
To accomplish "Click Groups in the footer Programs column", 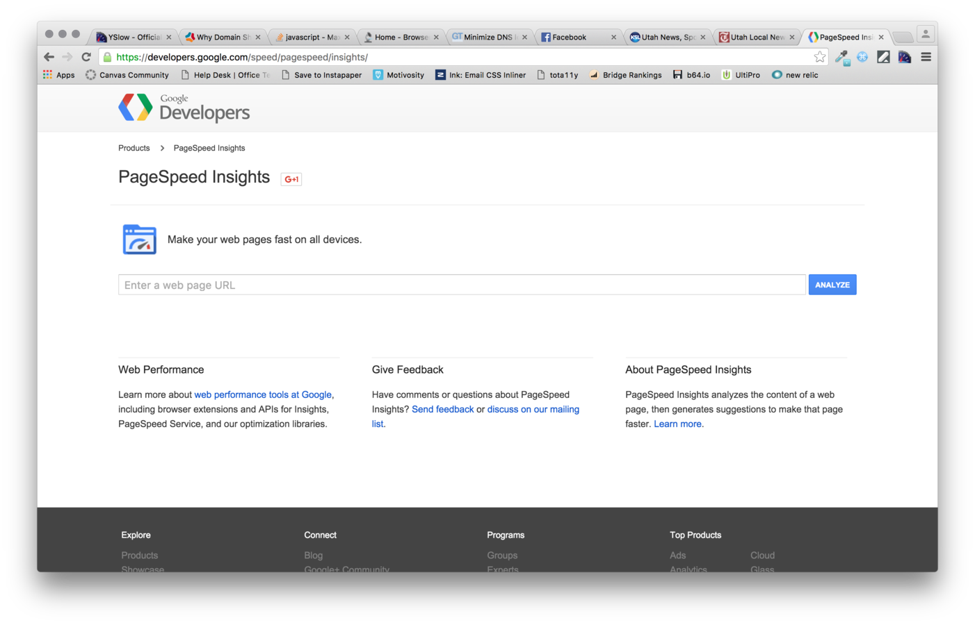I will [x=502, y=555].
